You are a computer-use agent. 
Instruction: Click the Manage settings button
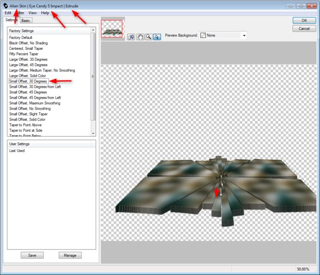pyautogui.click(x=70, y=255)
